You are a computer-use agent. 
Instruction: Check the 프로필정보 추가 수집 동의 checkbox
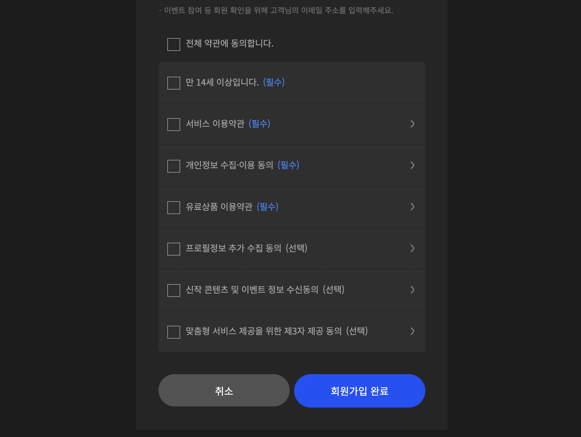(173, 249)
